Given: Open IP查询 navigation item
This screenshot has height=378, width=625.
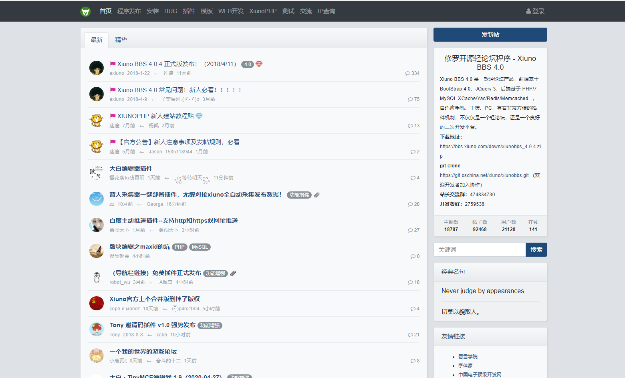Looking at the screenshot, I should tap(327, 11).
